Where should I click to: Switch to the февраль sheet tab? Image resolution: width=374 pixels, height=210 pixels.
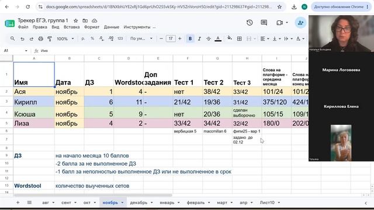tap(196, 202)
